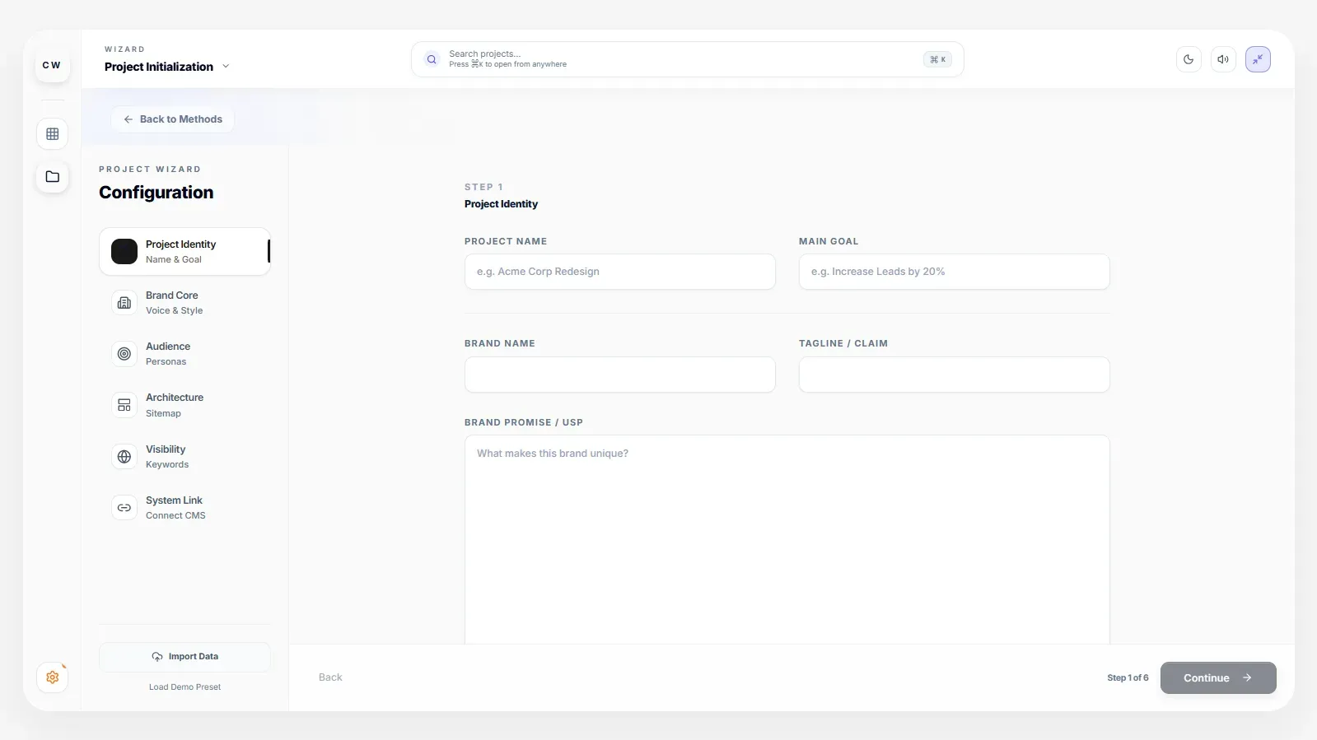This screenshot has width=1317, height=740.
Task: Open the grid dashboard icon in left rail
Action: click(x=52, y=134)
